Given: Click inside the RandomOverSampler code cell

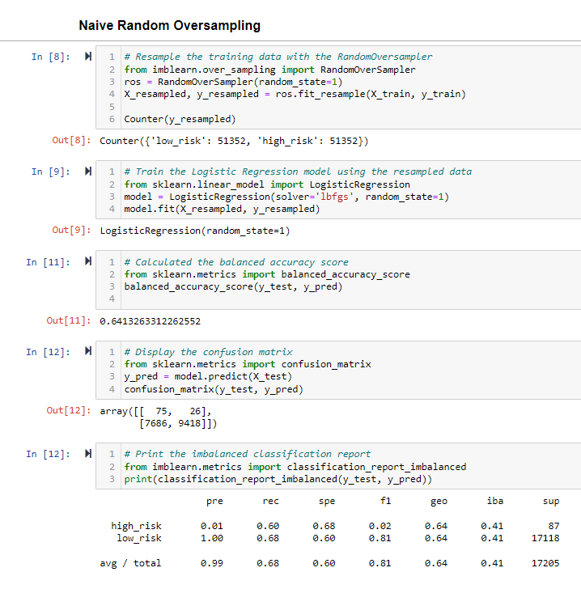Looking at the screenshot, I should point(338,87).
